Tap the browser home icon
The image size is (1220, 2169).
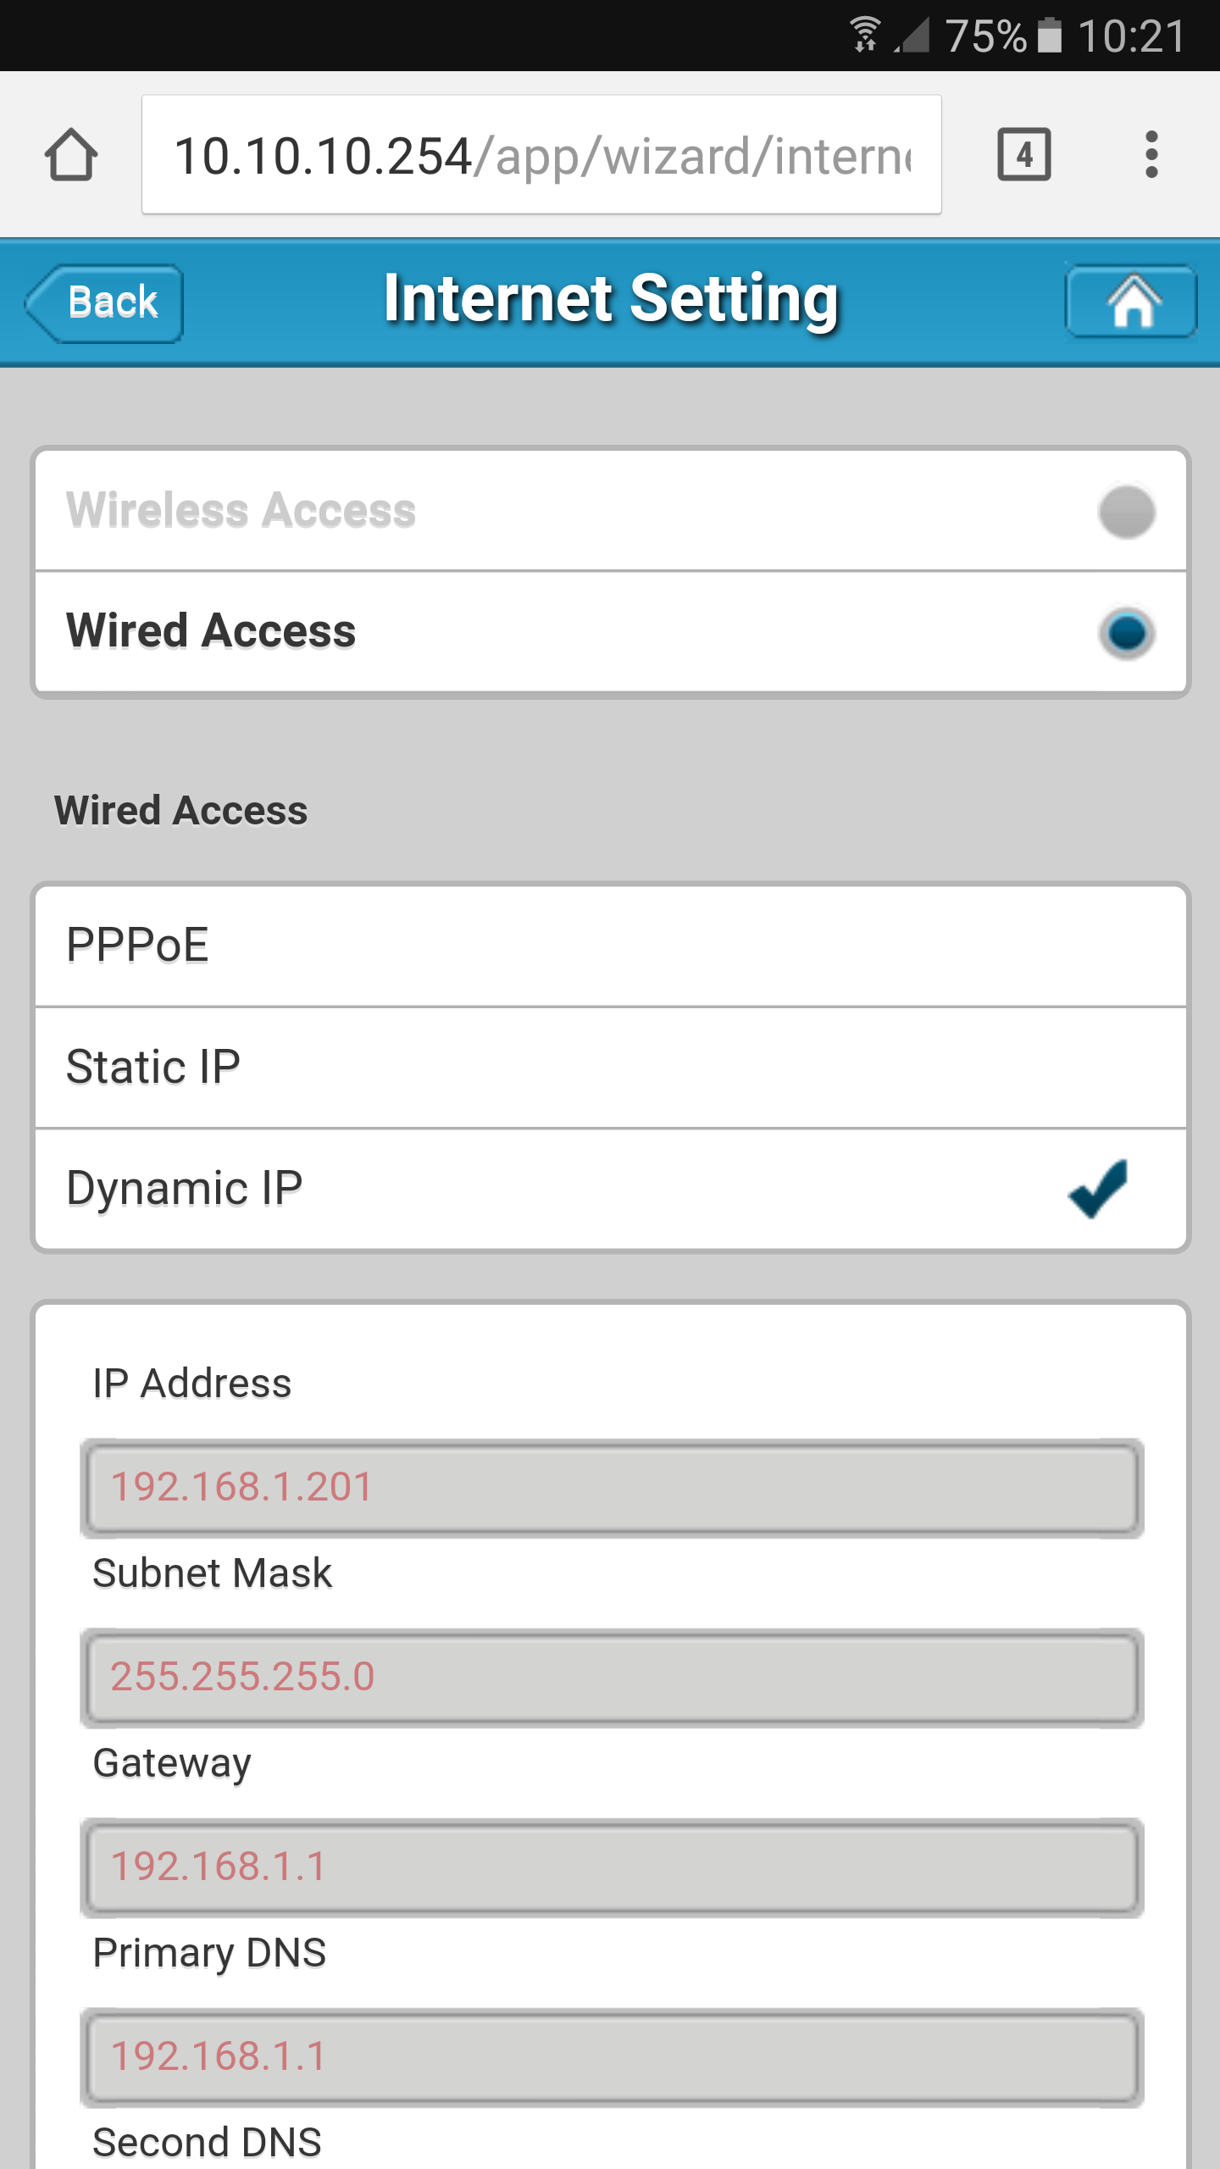pyautogui.click(x=71, y=154)
